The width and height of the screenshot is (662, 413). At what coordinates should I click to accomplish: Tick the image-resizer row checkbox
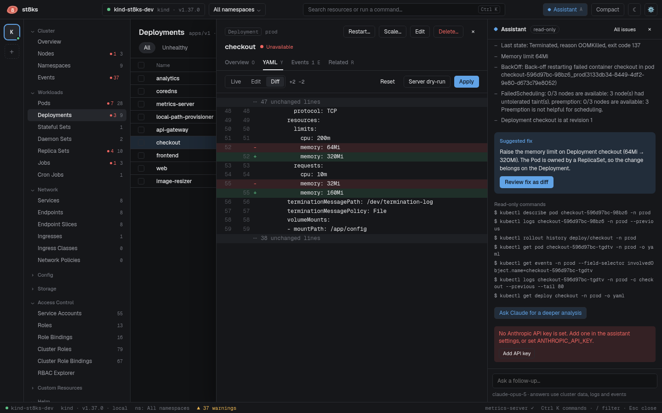point(141,181)
